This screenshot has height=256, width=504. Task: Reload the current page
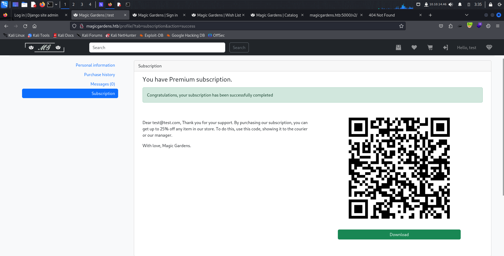25,26
